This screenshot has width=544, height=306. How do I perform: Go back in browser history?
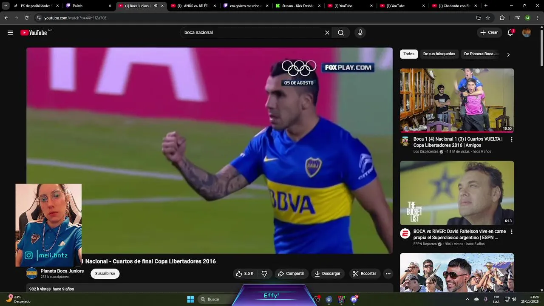click(x=6, y=18)
